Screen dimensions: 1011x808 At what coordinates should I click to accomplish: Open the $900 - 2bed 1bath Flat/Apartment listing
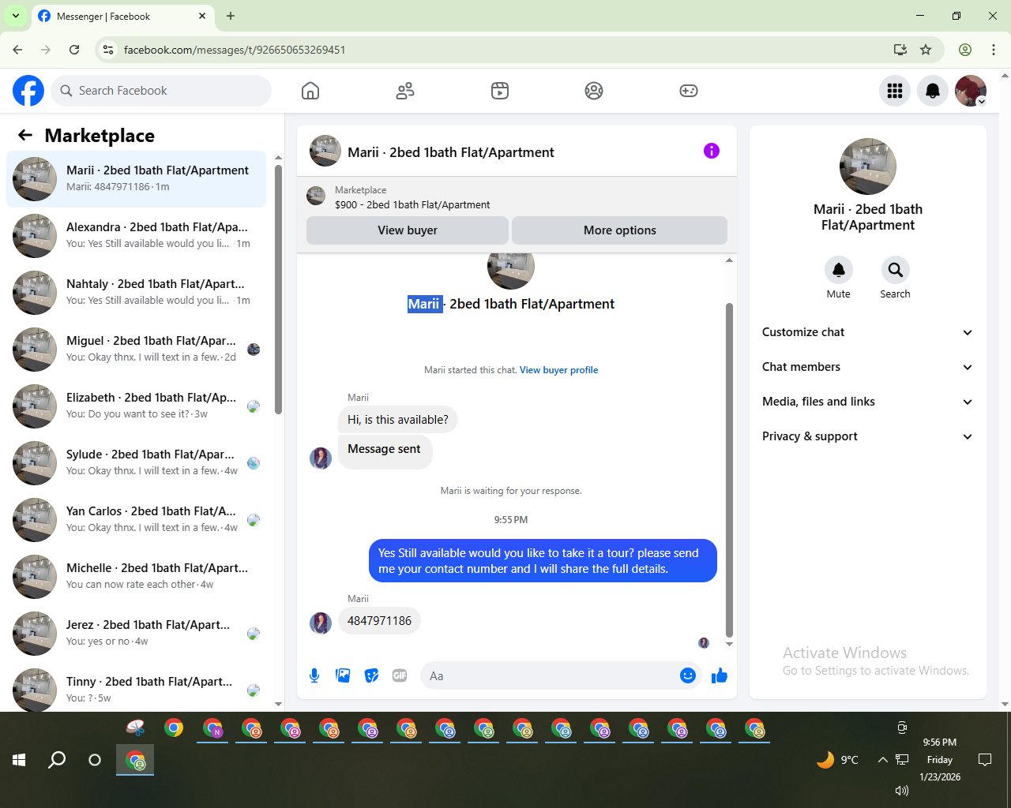[412, 204]
